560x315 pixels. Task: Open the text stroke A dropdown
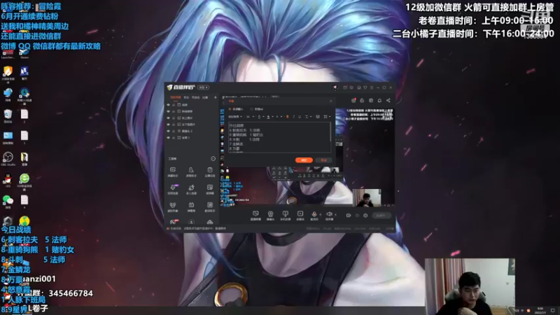click(x=281, y=116)
